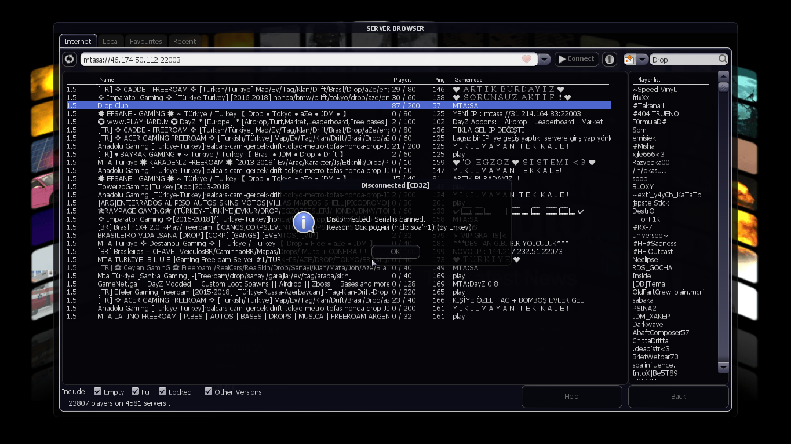Click the player list scrollbar up arrow

(x=723, y=76)
